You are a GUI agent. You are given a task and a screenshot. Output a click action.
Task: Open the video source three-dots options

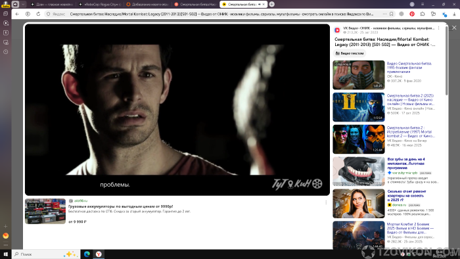coord(438,28)
